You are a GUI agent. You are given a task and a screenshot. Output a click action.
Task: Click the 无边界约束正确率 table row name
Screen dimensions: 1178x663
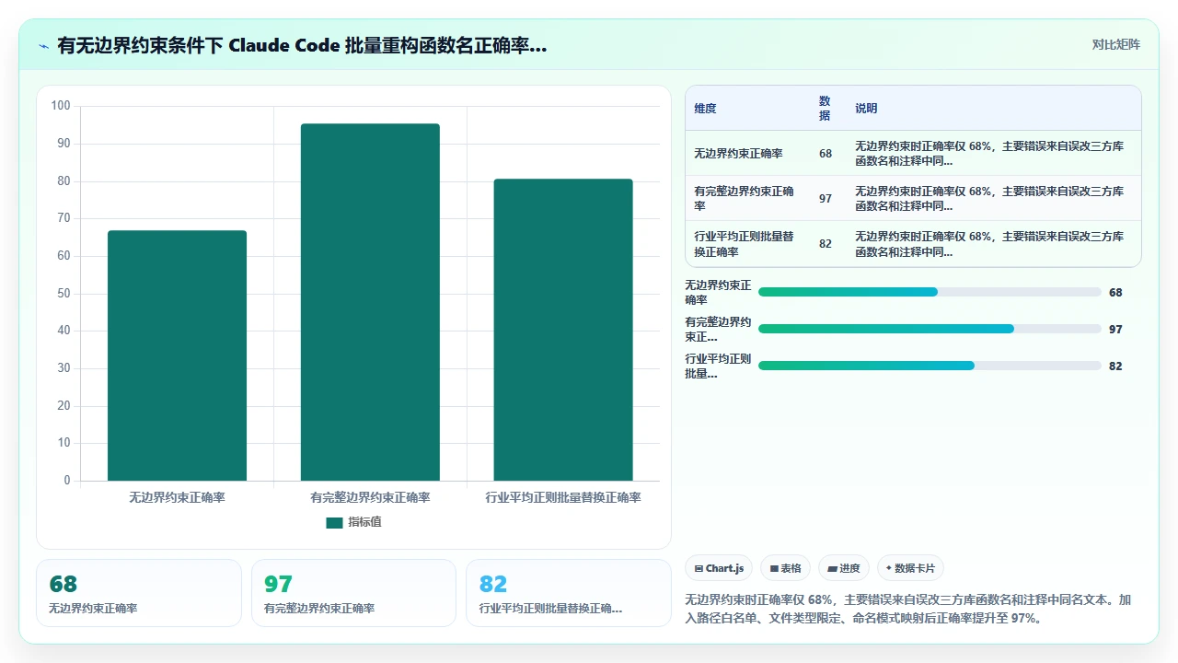[x=738, y=154]
